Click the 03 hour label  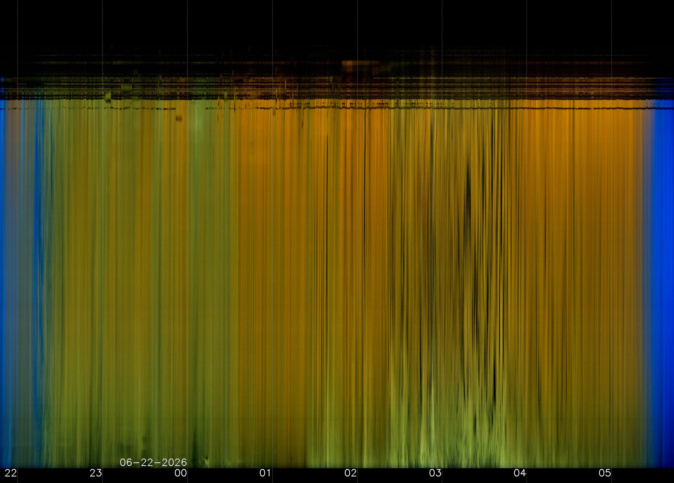pos(435,473)
